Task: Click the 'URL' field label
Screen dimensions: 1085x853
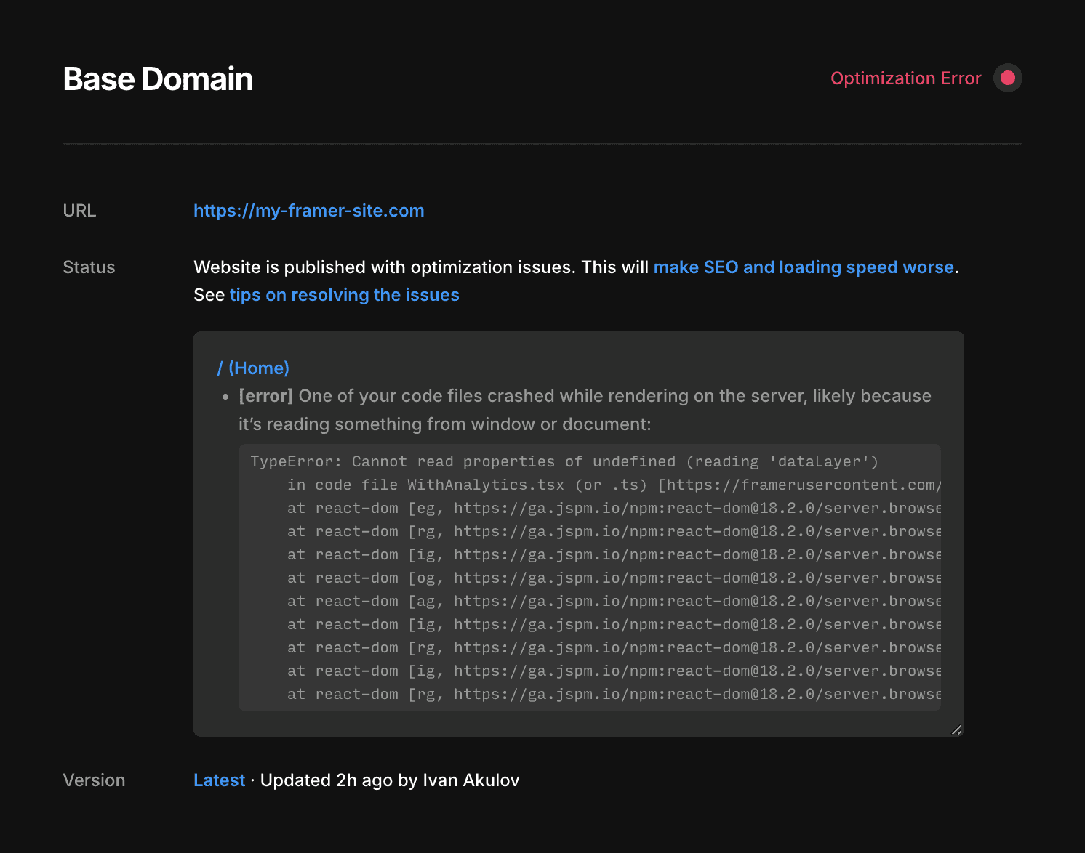Action: pyautogui.click(x=80, y=211)
